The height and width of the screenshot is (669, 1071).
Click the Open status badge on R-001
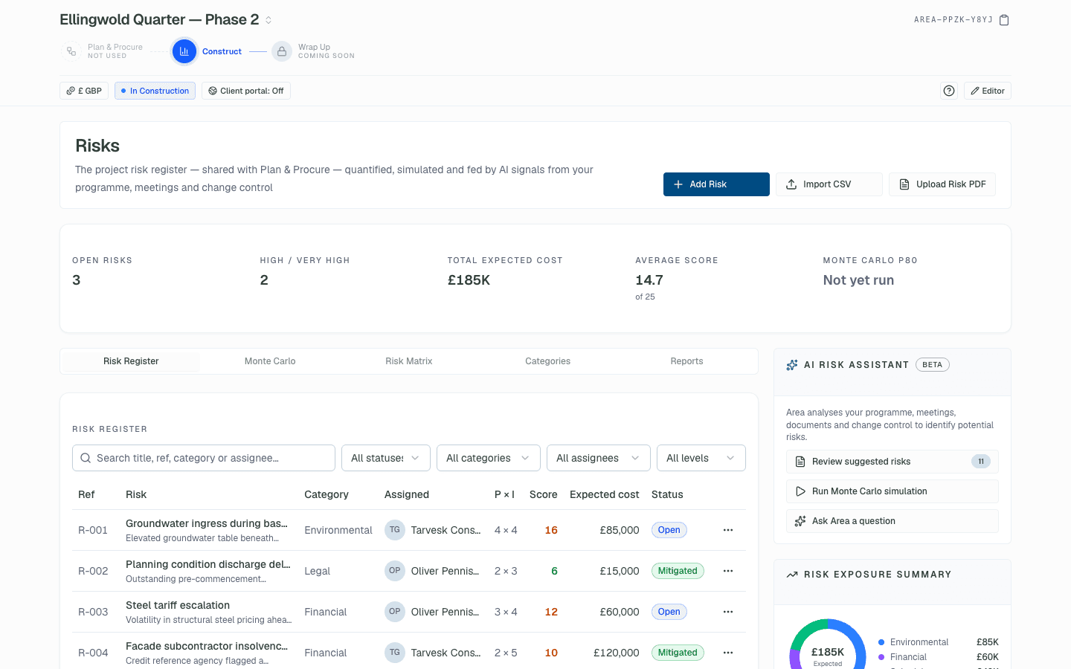(669, 530)
